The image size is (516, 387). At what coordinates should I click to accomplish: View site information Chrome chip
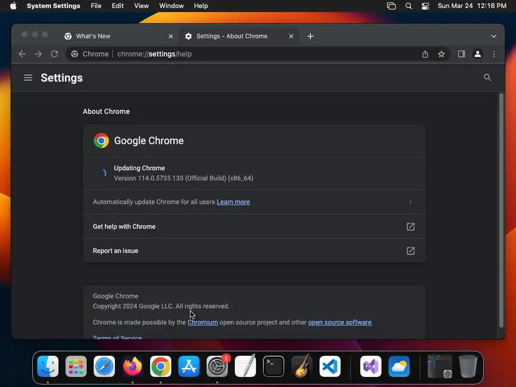point(90,54)
